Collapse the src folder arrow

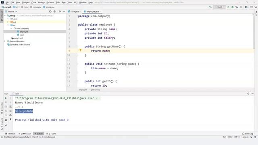[x=8, y=25]
